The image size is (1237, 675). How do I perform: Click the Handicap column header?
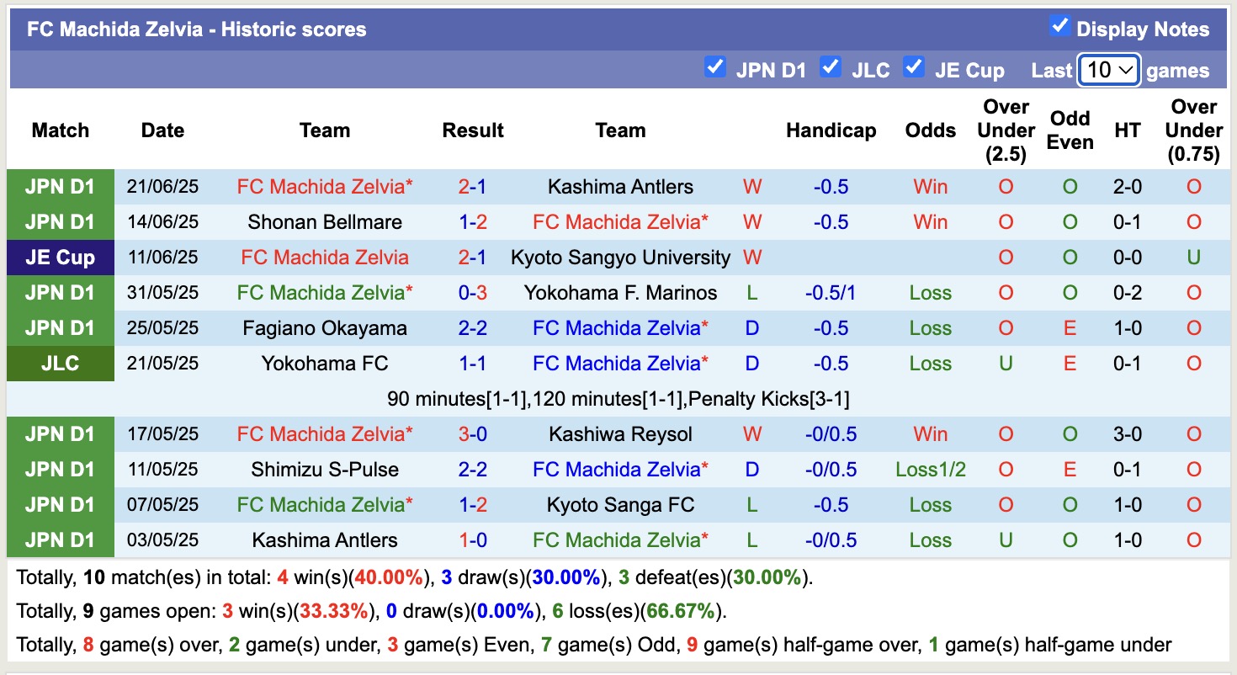[x=831, y=130]
